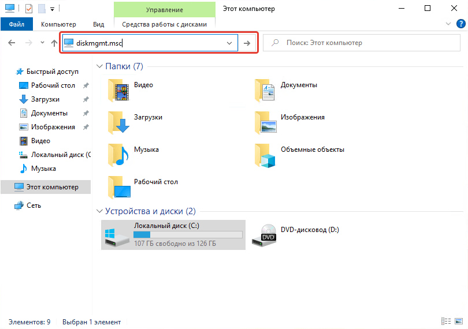The width and height of the screenshot is (468, 329).
Task: Select Локальный диск in the sidebar
Action: pos(55,155)
